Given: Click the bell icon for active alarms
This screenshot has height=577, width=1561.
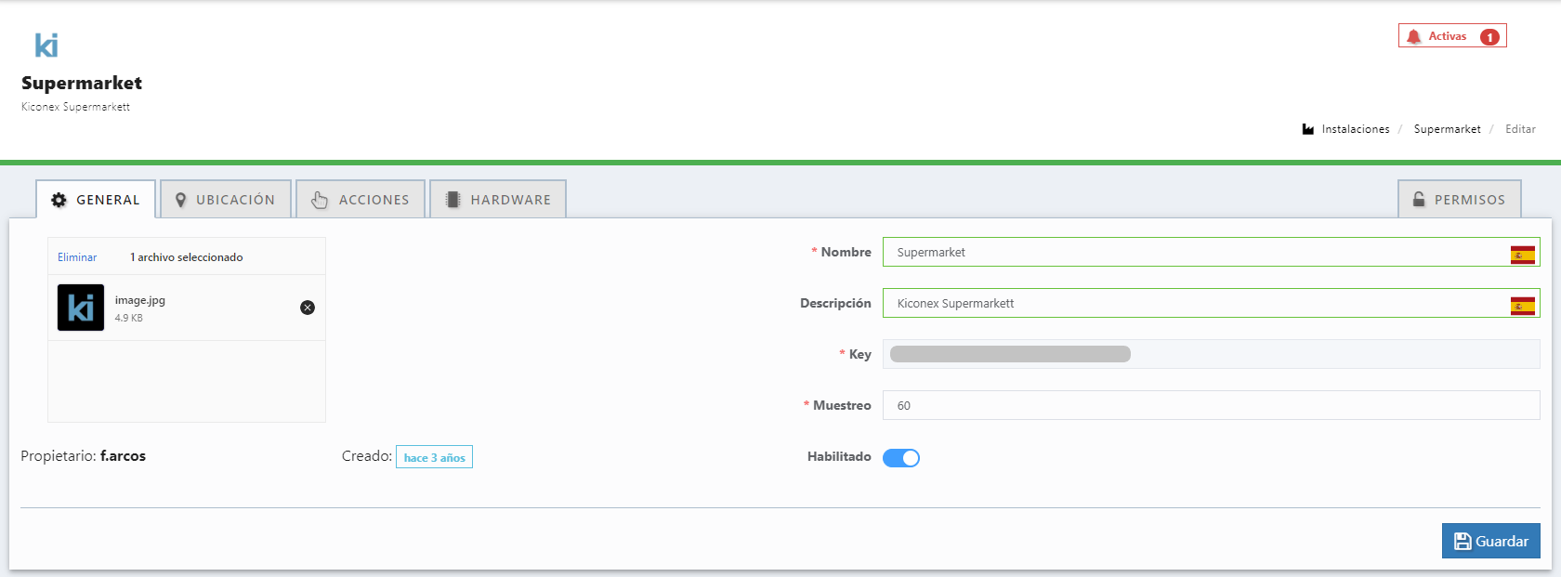Looking at the screenshot, I should click(1413, 36).
